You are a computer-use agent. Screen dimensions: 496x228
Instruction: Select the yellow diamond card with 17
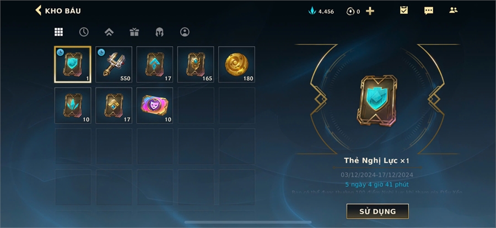114,105
